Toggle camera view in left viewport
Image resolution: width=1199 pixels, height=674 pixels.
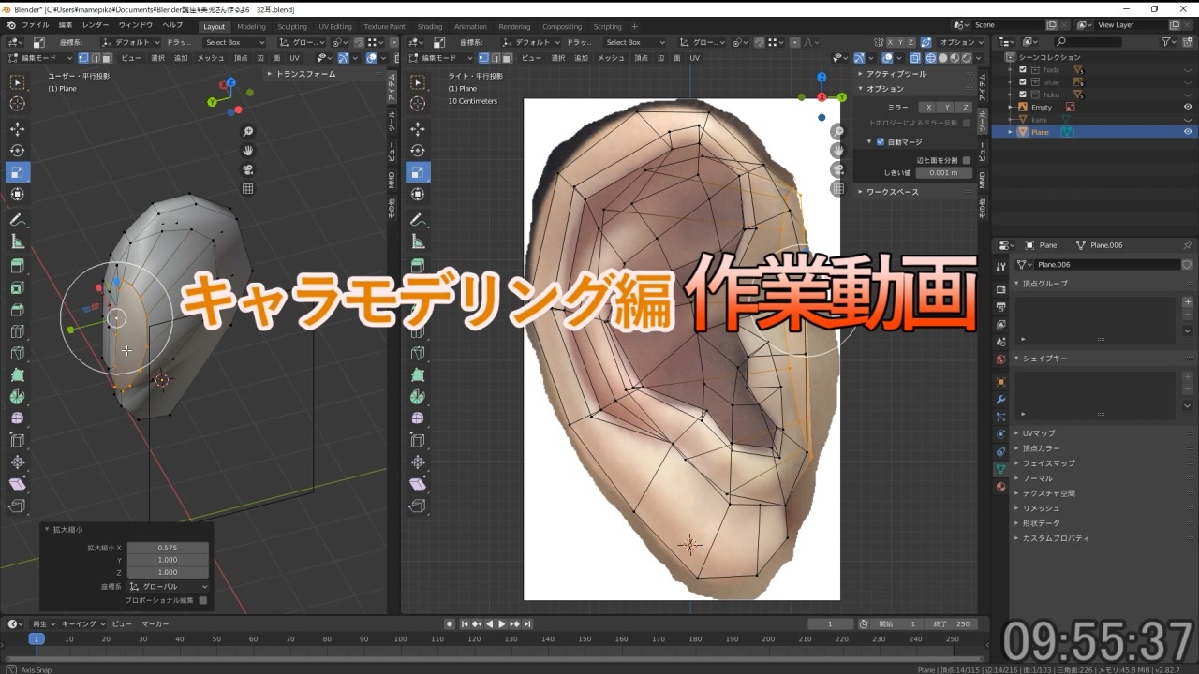(248, 169)
